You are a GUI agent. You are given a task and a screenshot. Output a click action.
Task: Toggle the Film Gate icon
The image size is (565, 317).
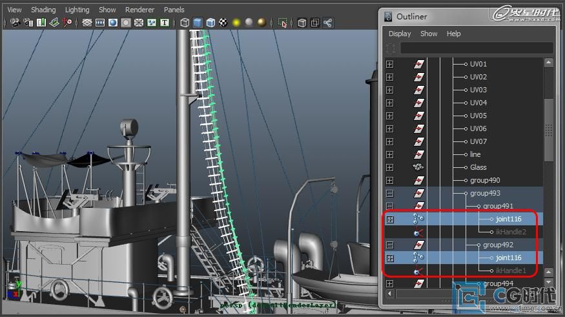[100, 23]
